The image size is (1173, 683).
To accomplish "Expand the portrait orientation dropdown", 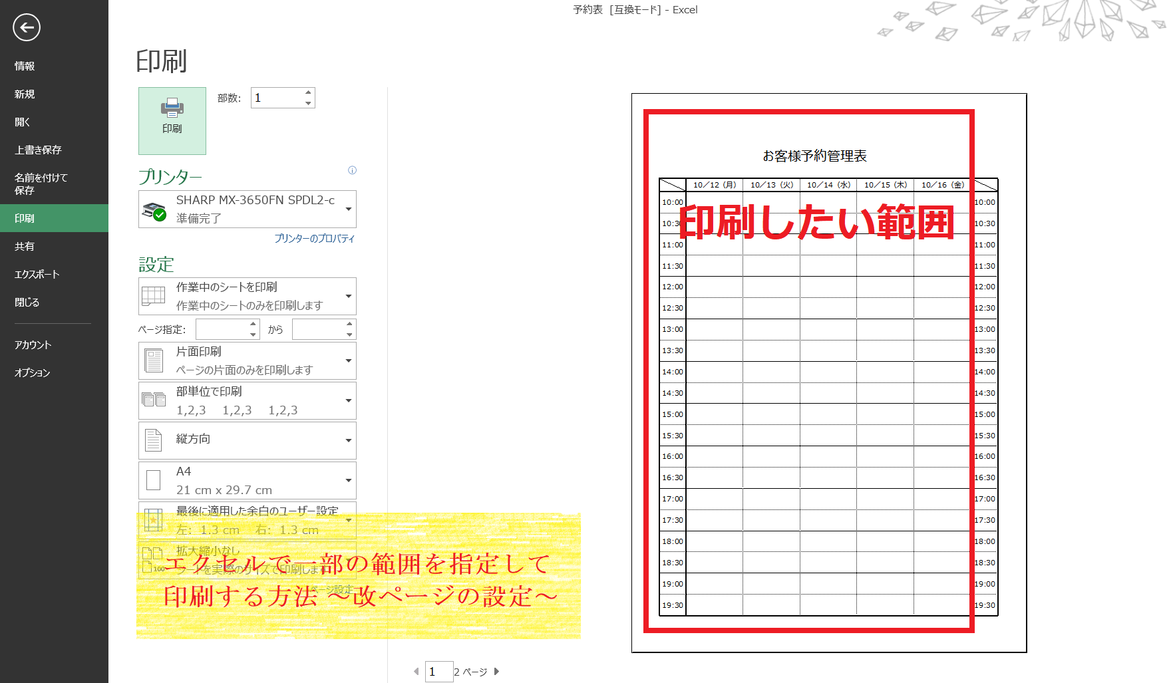I will [x=248, y=440].
